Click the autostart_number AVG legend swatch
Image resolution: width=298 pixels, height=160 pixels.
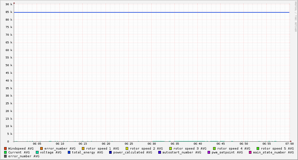point(160,152)
